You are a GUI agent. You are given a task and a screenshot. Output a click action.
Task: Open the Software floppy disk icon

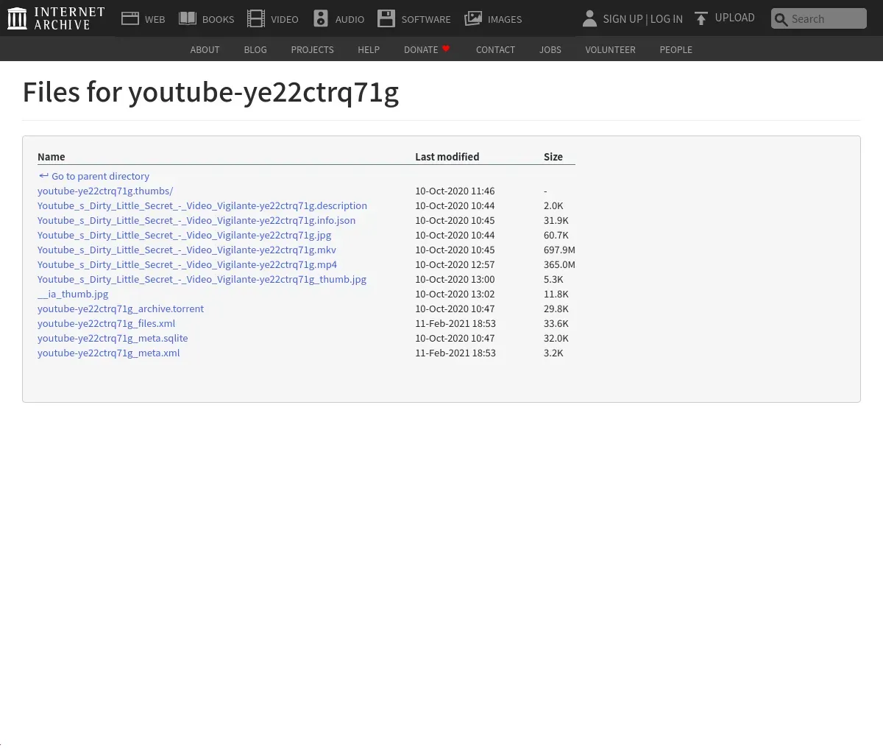click(x=386, y=18)
